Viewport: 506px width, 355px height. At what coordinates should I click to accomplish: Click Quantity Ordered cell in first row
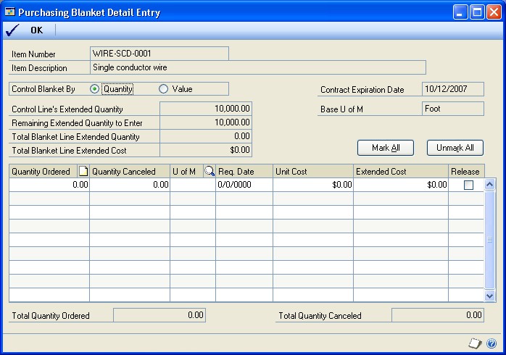point(49,185)
